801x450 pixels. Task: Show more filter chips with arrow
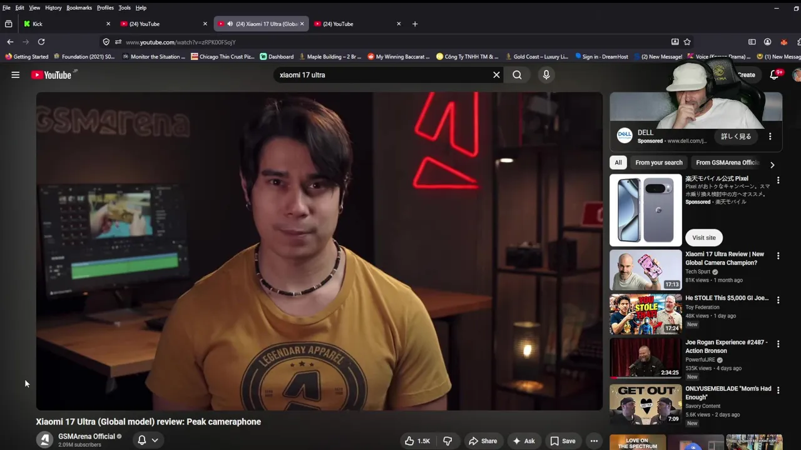tap(772, 165)
